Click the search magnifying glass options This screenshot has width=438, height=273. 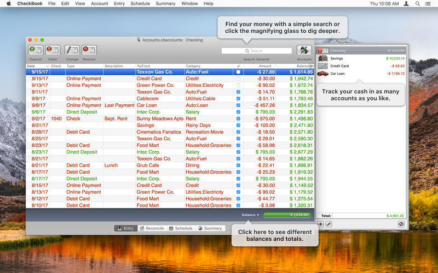[x=246, y=51]
